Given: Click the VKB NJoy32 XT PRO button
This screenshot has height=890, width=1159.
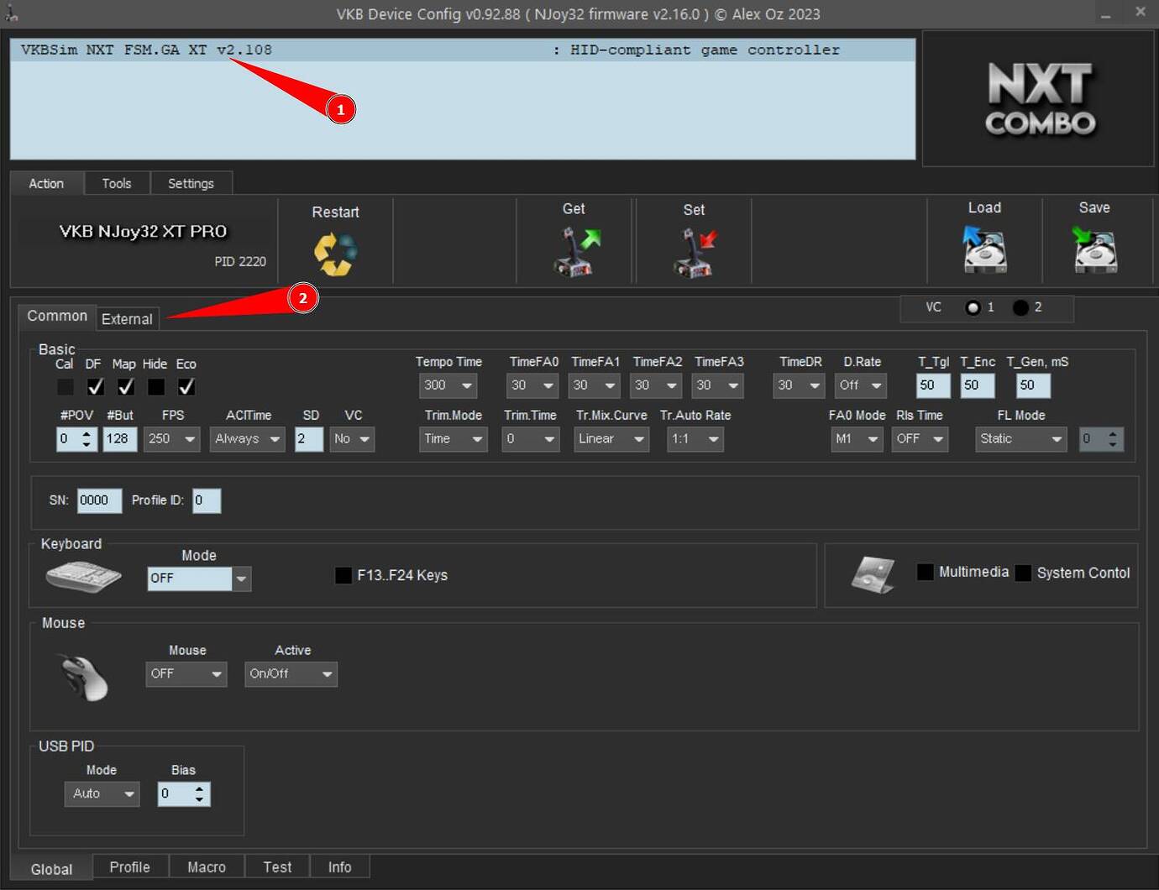Looking at the screenshot, I should 143,232.
